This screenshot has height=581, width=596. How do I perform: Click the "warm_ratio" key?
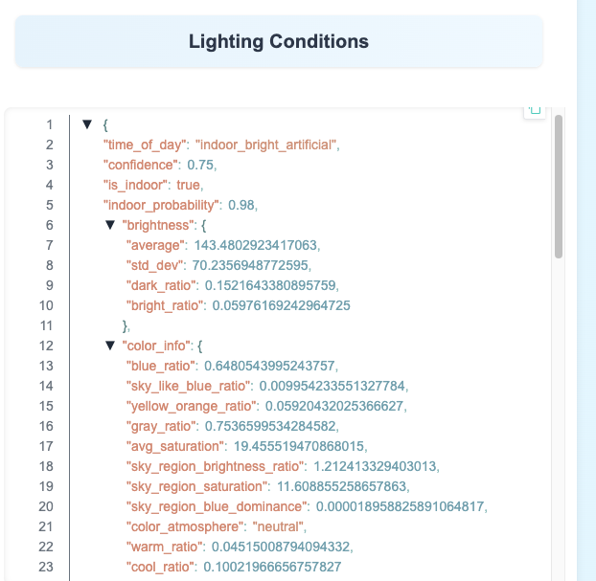[x=163, y=547]
